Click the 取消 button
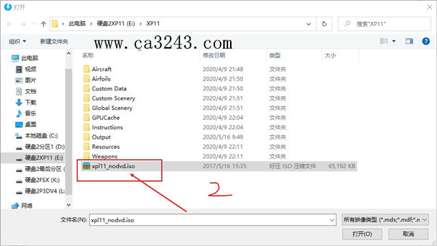The width and height of the screenshot is (437, 246). pos(408,234)
